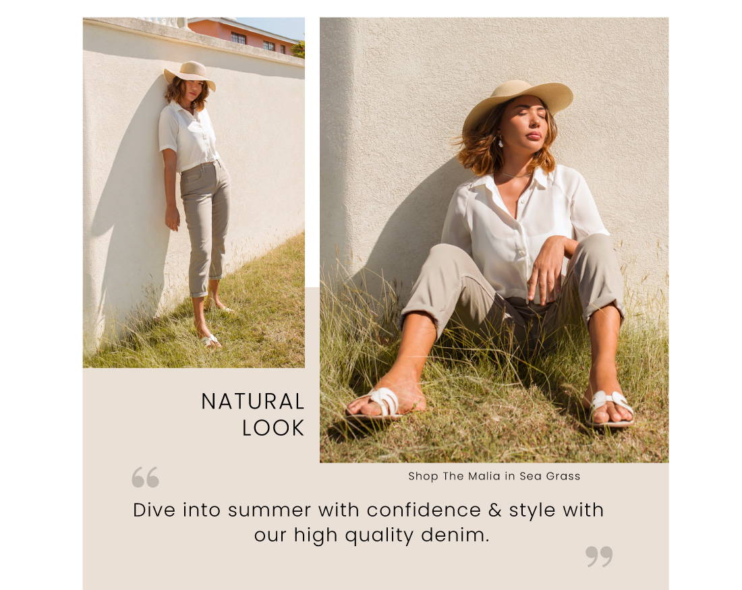This screenshot has width=742, height=590.
Task: Select the LOOK heading word
Action: (x=273, y=428)
